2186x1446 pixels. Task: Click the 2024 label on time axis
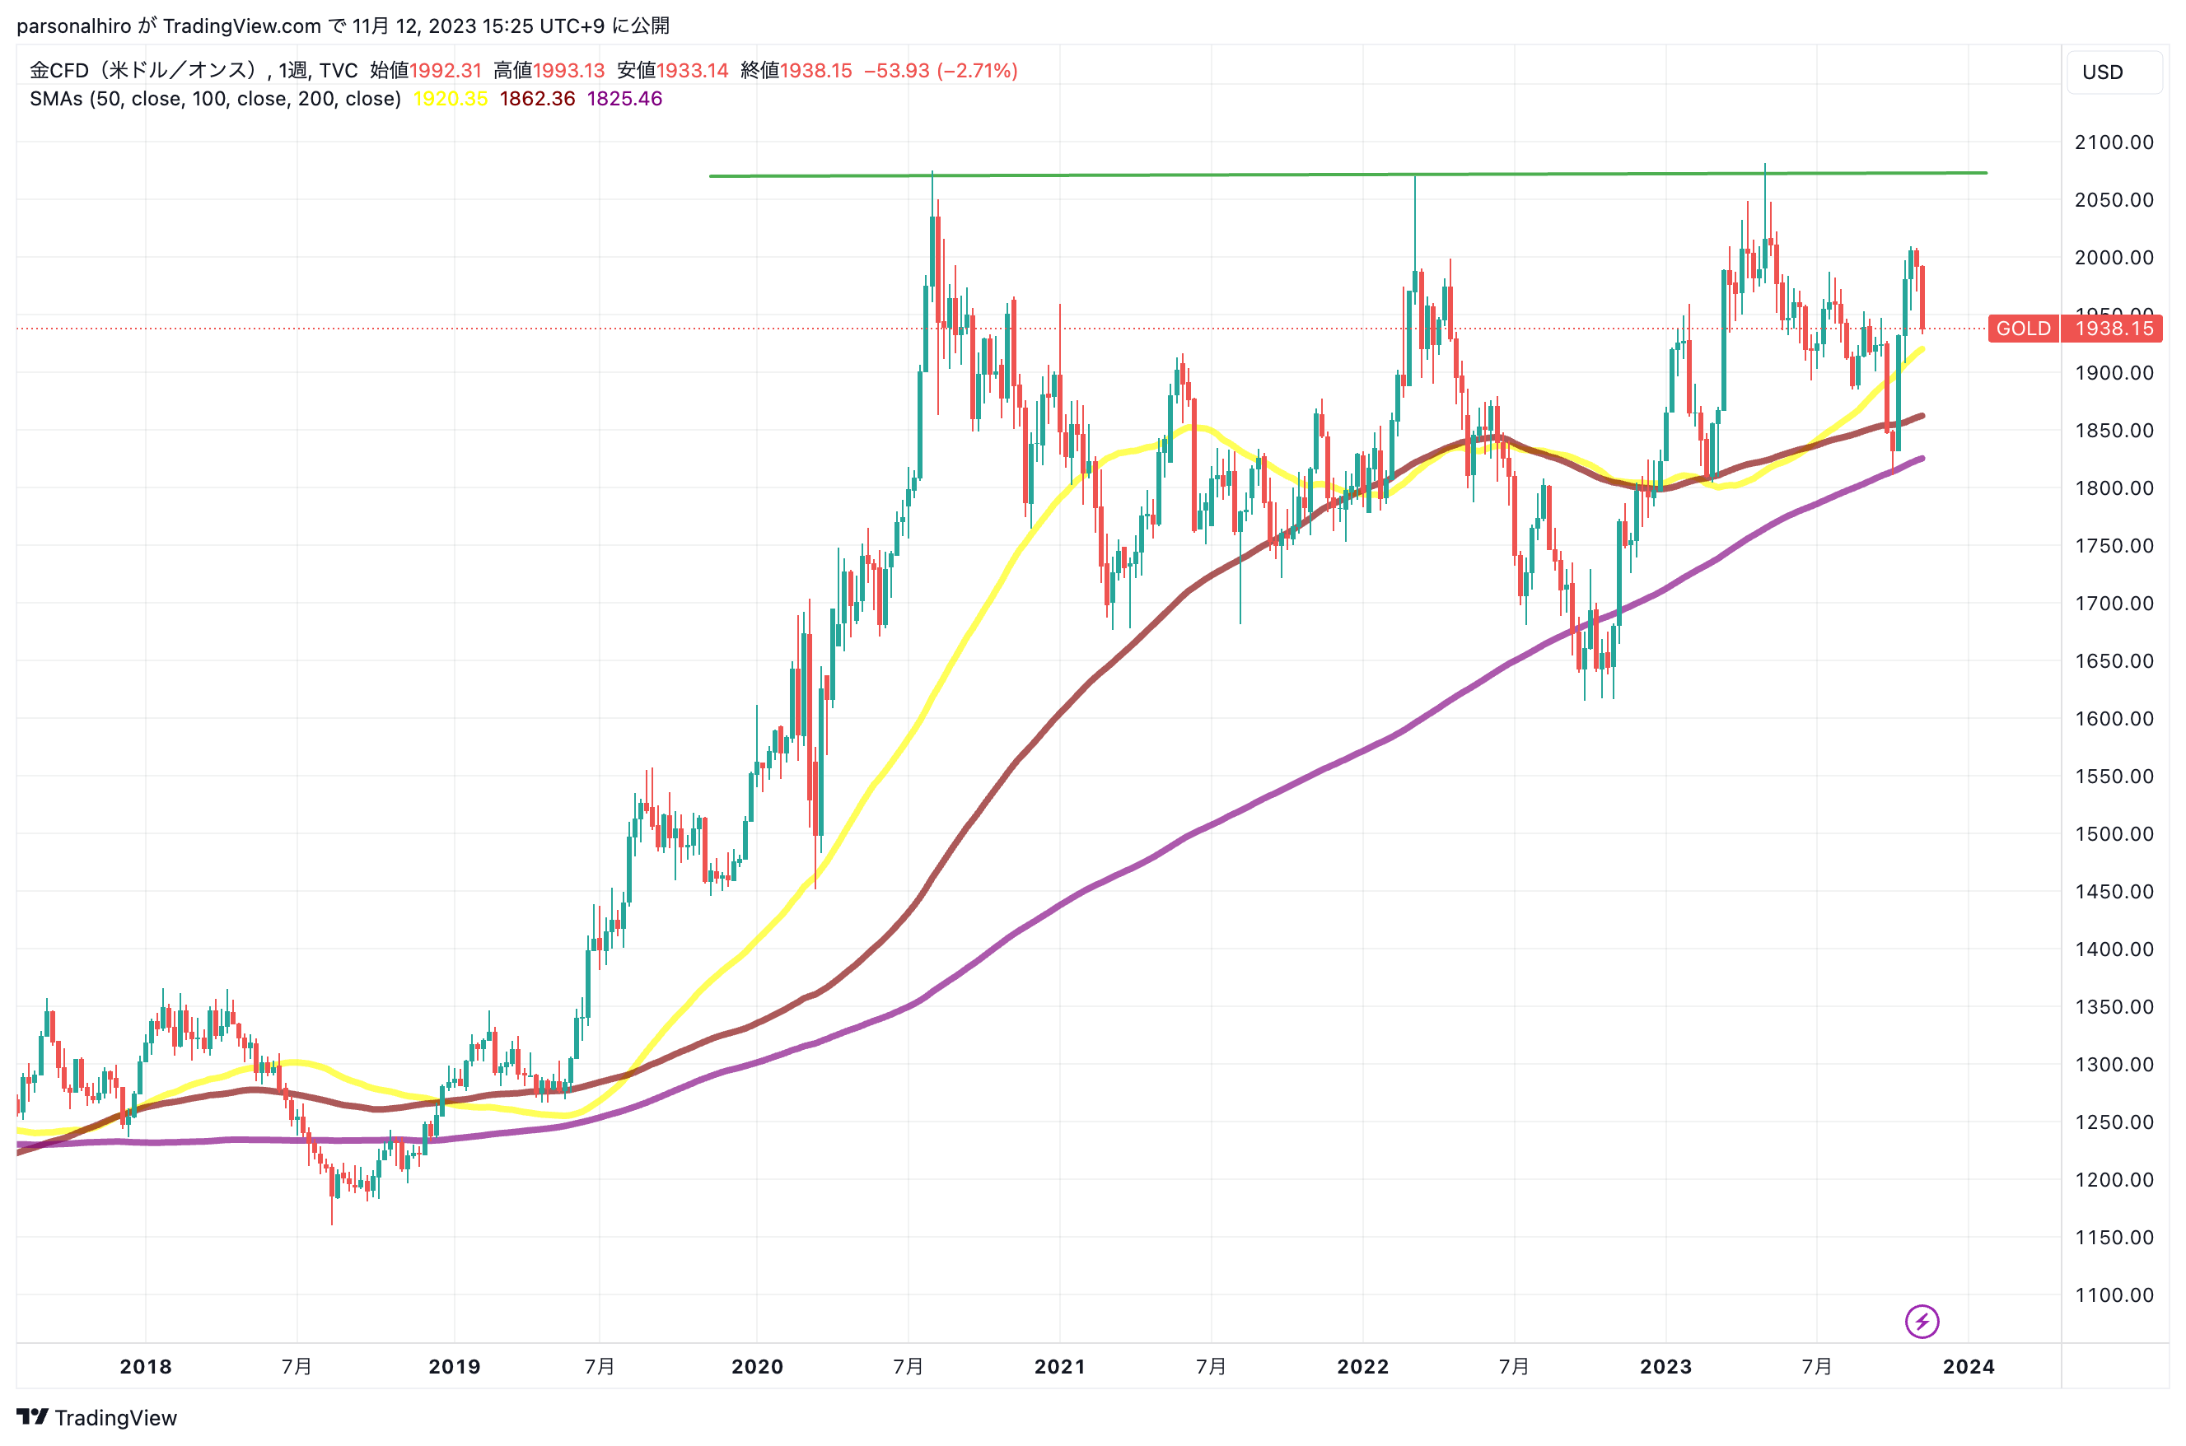click(1968, 1366)
